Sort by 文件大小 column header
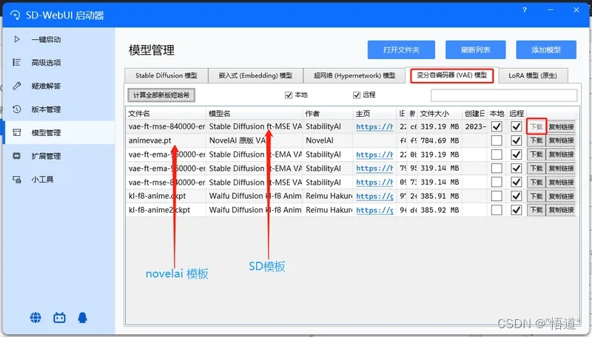This screenshot has width=592, height=337. [x=440, y=114]
